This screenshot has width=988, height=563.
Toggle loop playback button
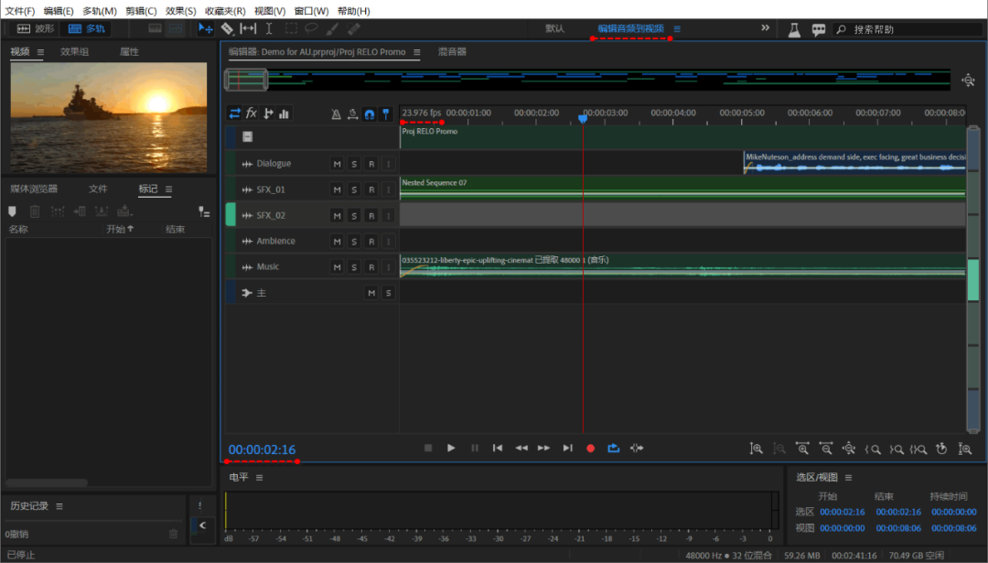pyautogui.click(x=614, y=448)
